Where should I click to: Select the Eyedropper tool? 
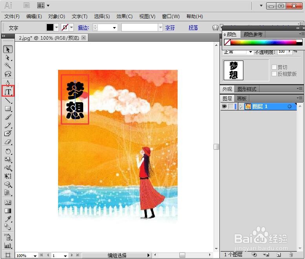[x=8, y=219]
